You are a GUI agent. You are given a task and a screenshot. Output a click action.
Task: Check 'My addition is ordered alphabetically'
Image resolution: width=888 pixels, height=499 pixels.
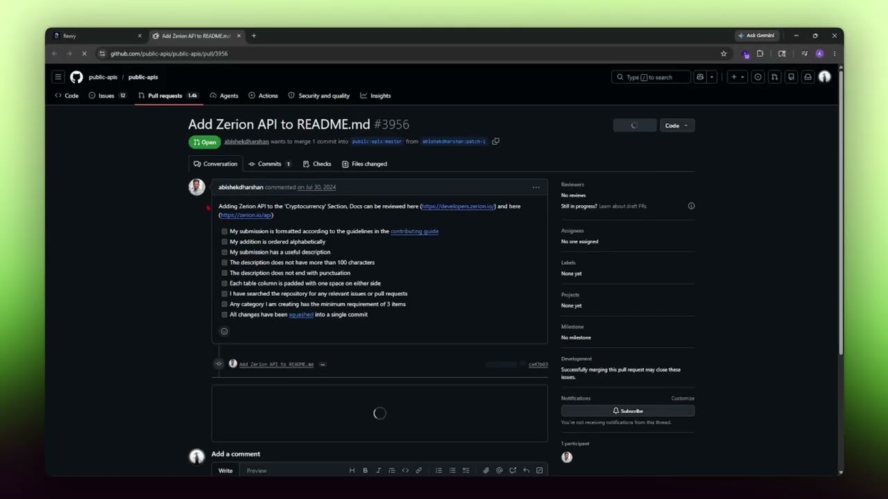click(224, 242)
